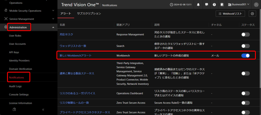Open the user avatar profile icon

(256, 5)
